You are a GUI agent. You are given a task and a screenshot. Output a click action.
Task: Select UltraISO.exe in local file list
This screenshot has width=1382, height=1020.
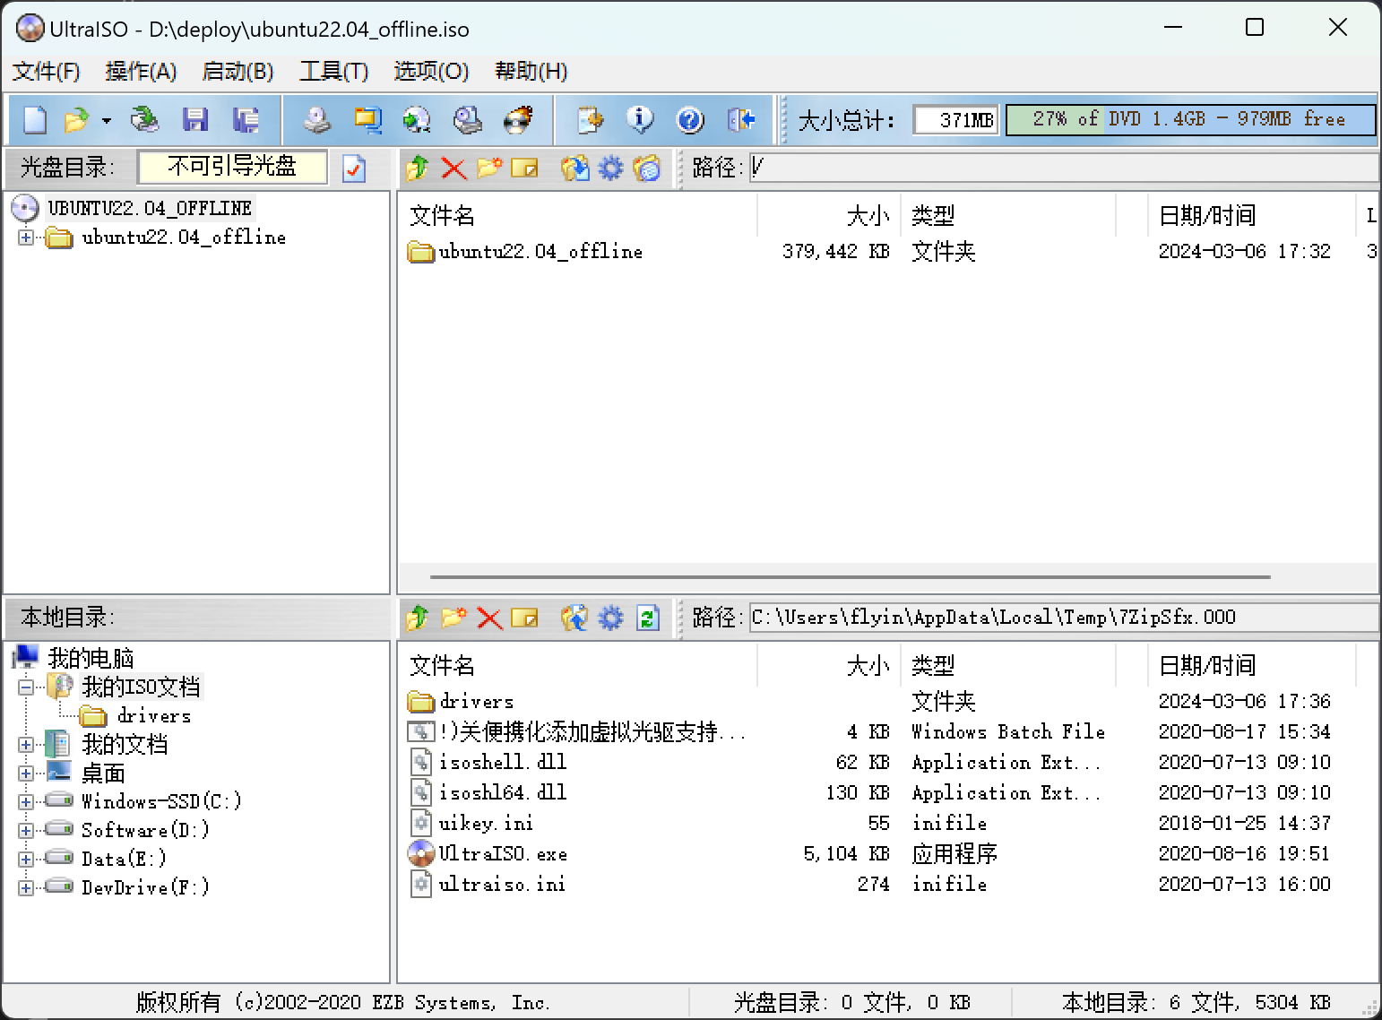503,854
